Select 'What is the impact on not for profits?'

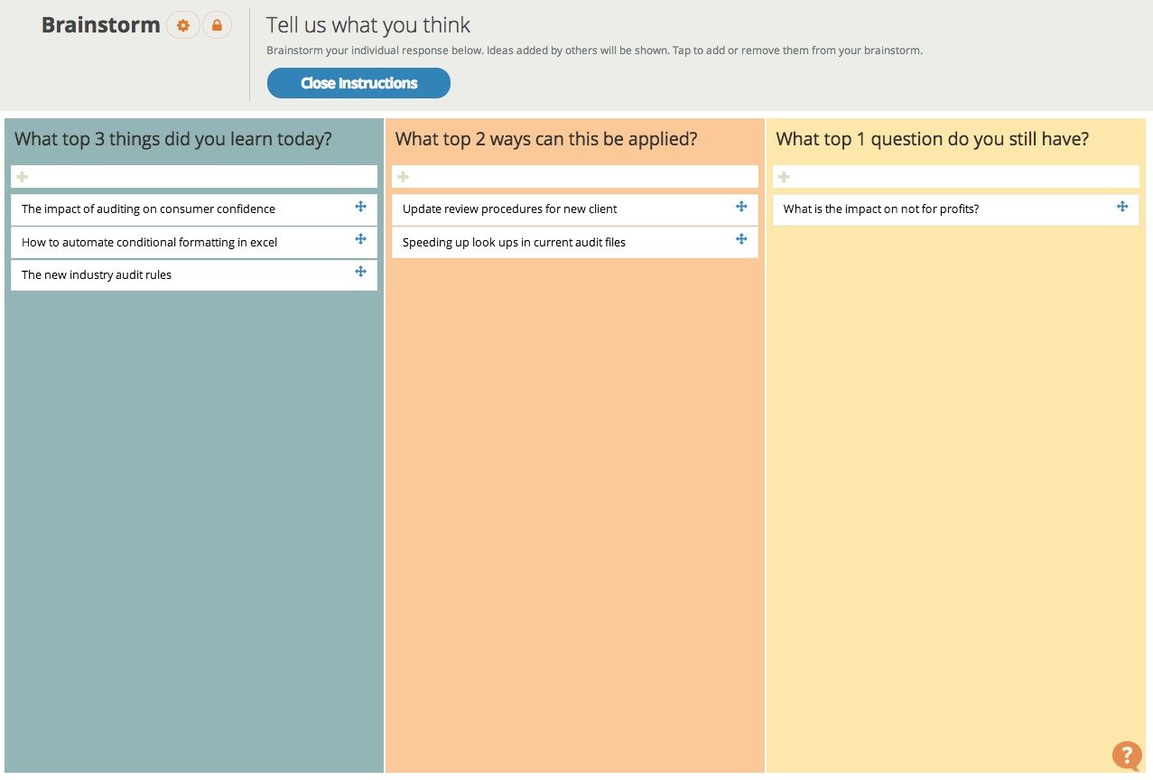(x=956, y=209)
